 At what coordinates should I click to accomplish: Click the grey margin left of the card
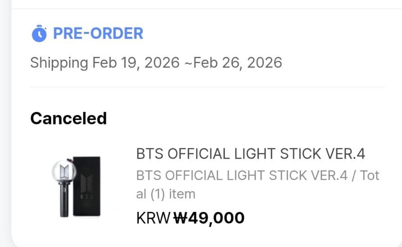(x=5, y=123)
